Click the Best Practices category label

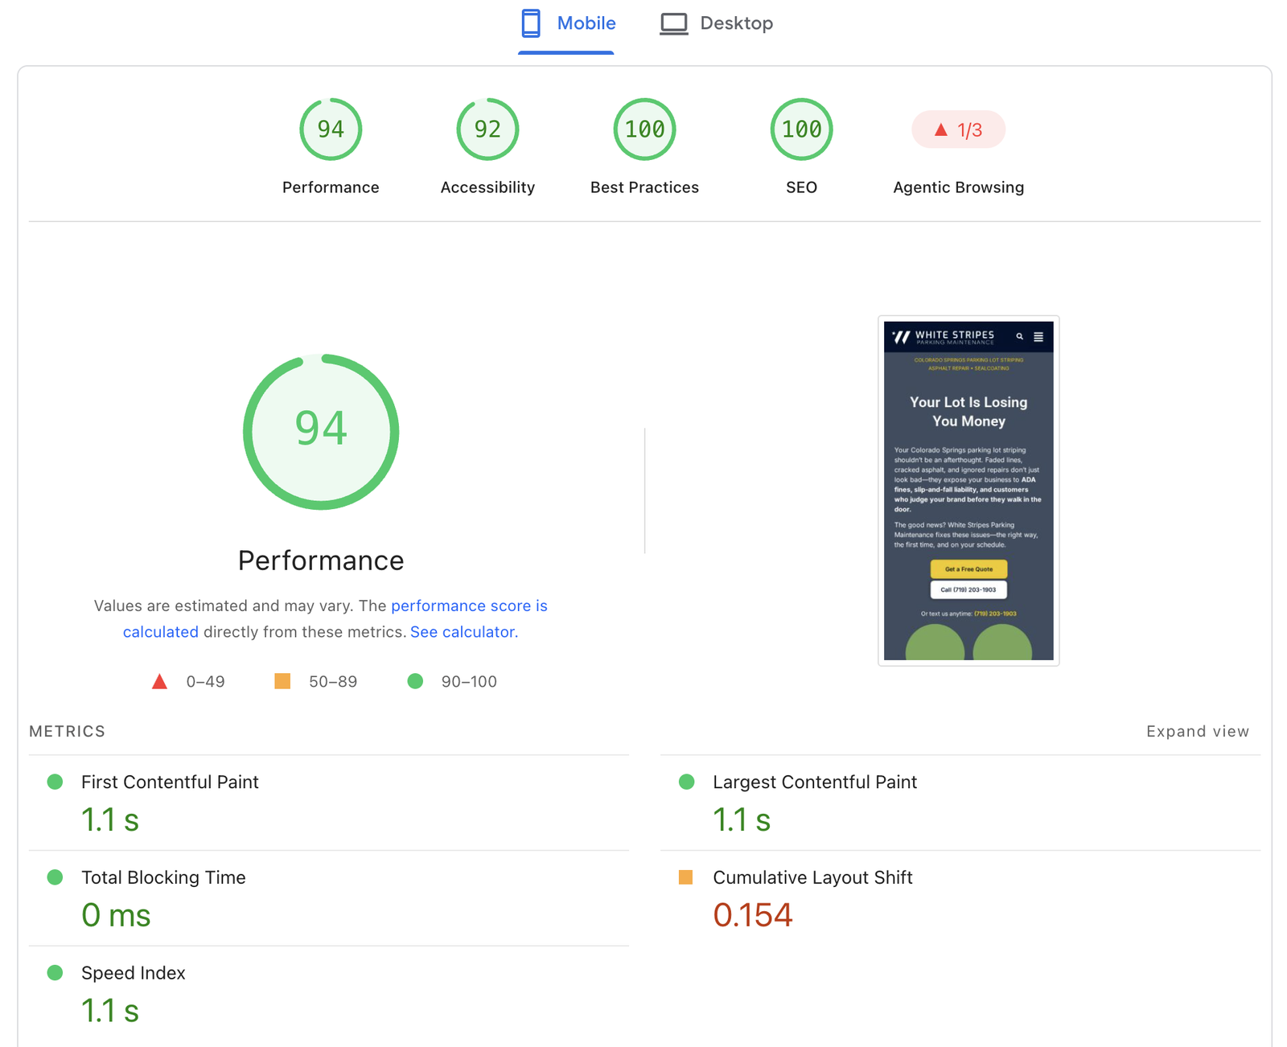pyautogui.click(x=644, y=187)
